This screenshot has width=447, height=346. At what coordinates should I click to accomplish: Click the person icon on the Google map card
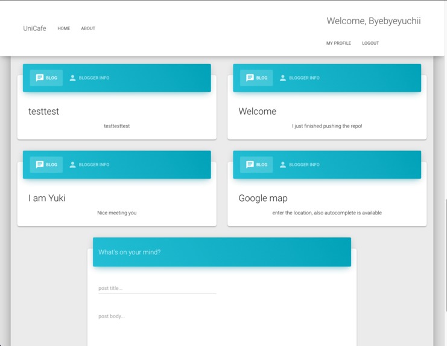[x=283, y=165]
